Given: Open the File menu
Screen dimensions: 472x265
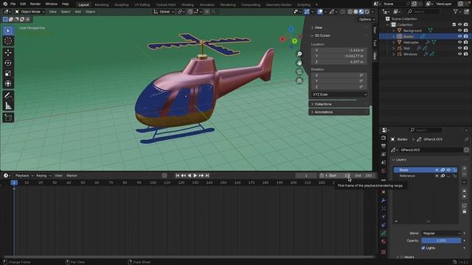Looking at the screenshot, I should tap(13, 4).
